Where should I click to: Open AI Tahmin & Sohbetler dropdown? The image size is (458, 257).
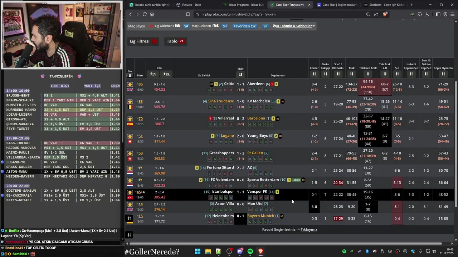coord(293,26)
